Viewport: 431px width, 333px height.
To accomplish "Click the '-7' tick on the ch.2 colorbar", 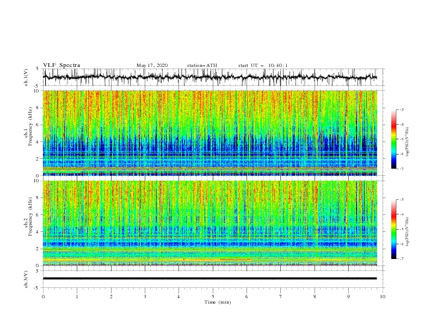I will (401, 259).
